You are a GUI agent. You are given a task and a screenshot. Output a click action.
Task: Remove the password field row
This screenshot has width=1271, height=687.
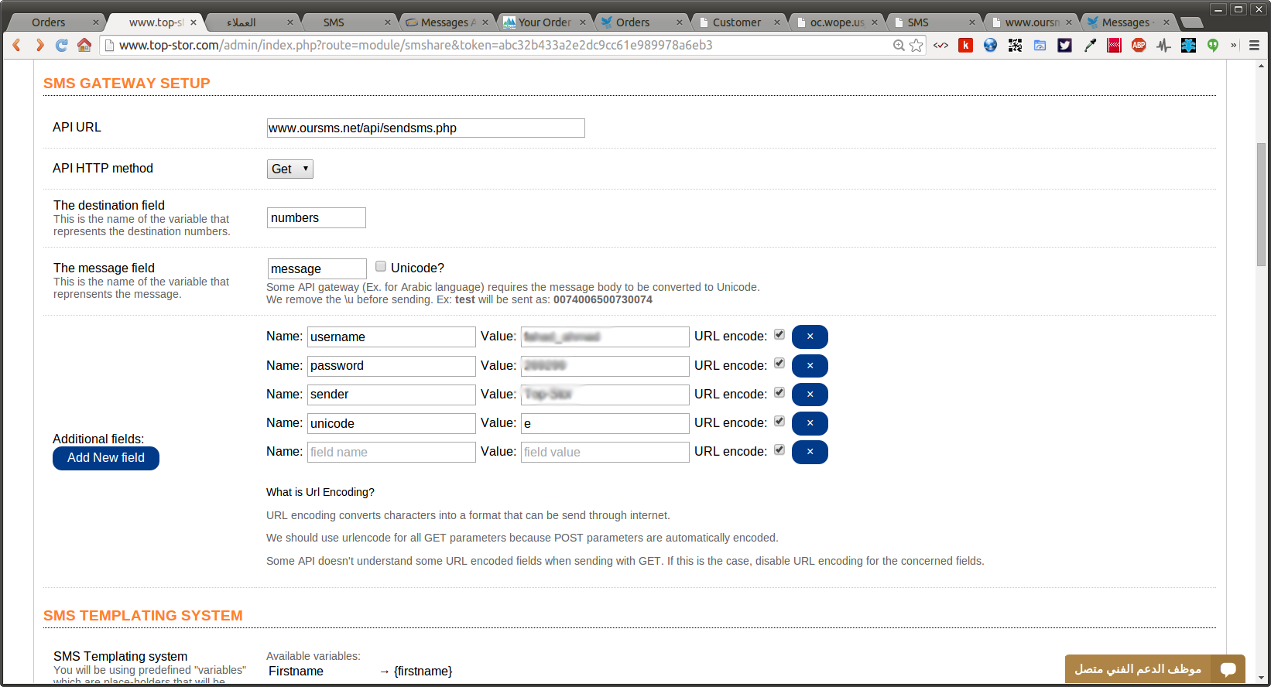pyautogui.click(x=810, y=366)
